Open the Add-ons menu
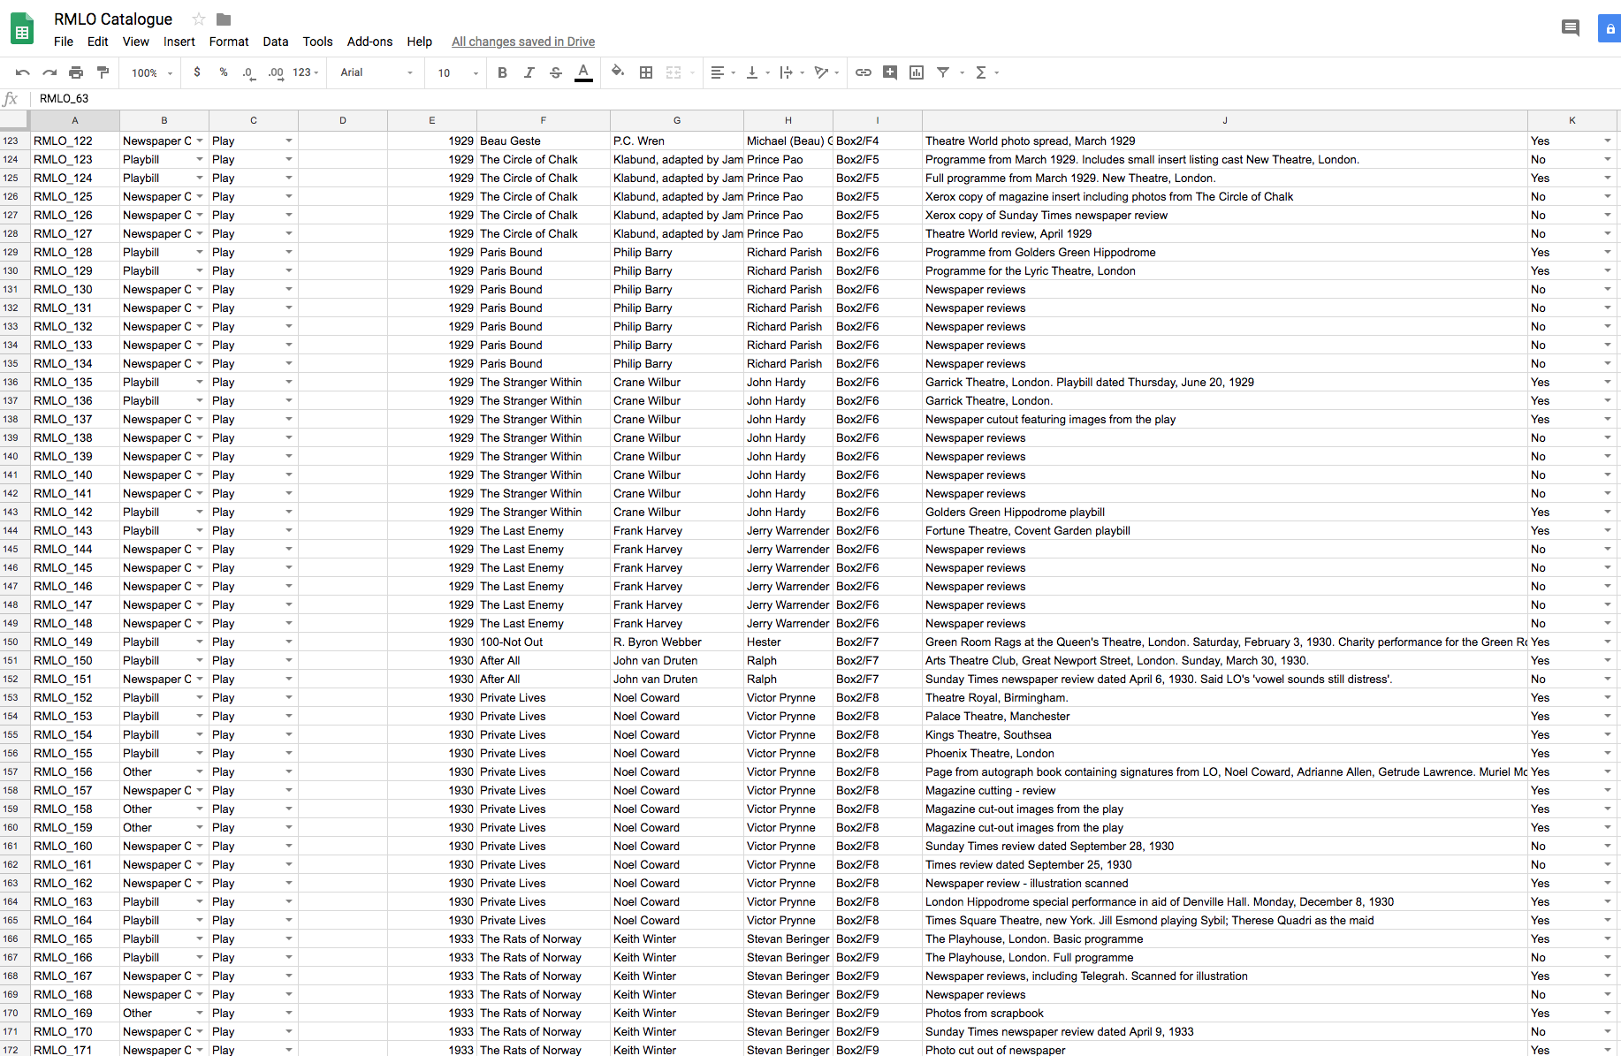1621x1056 pixels. coord(369,42)
